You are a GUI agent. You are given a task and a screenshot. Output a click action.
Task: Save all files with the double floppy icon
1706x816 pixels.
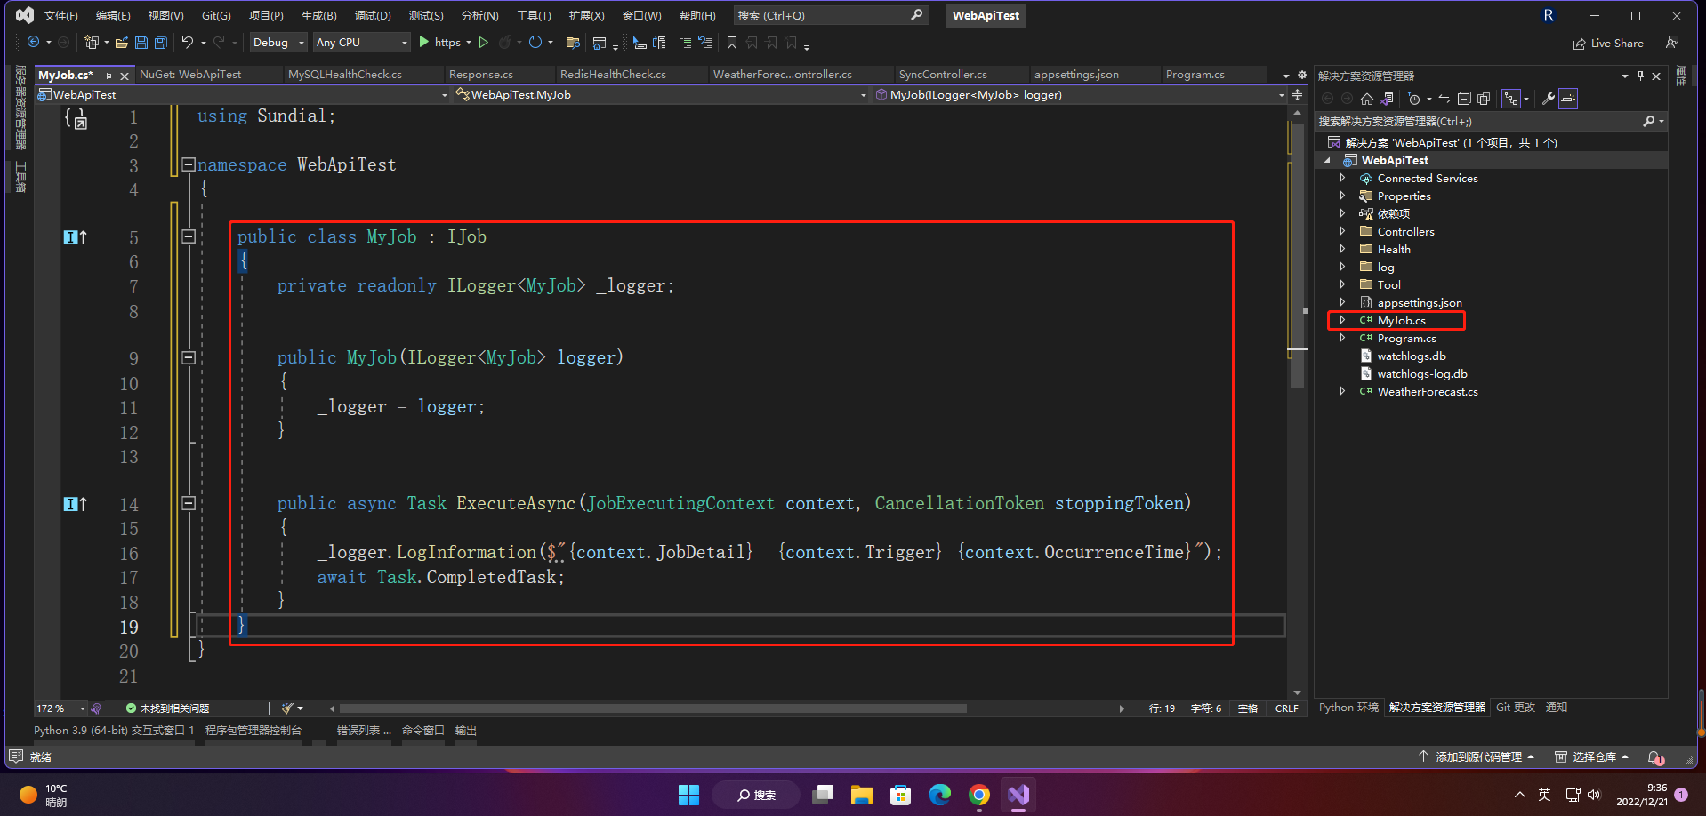(x=160, y=42)
